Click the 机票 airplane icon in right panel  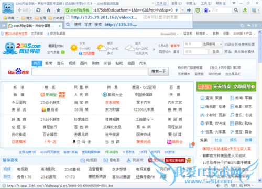pos(202,132)
